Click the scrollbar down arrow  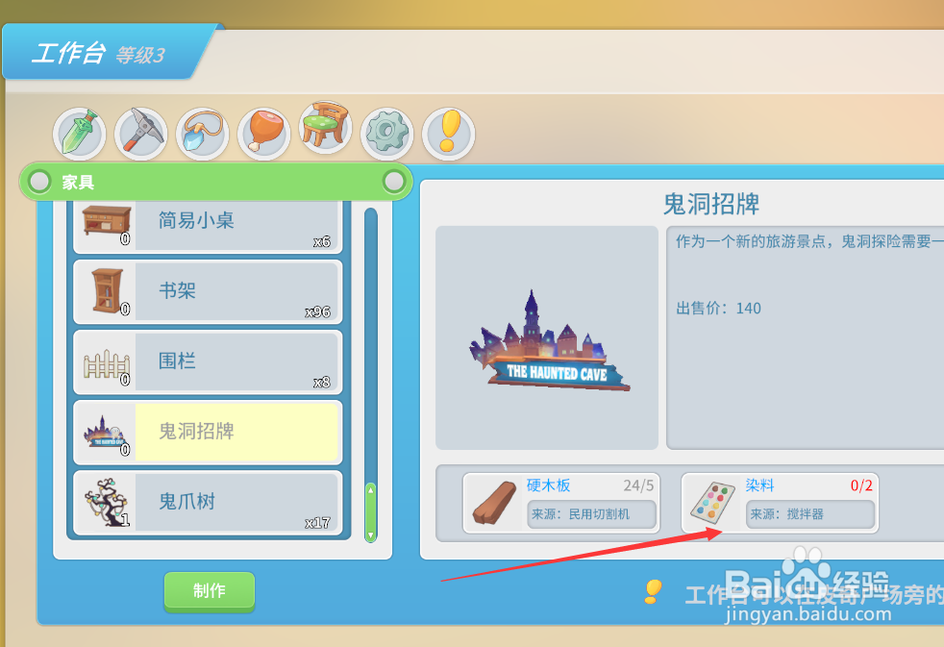coord(371,535)
